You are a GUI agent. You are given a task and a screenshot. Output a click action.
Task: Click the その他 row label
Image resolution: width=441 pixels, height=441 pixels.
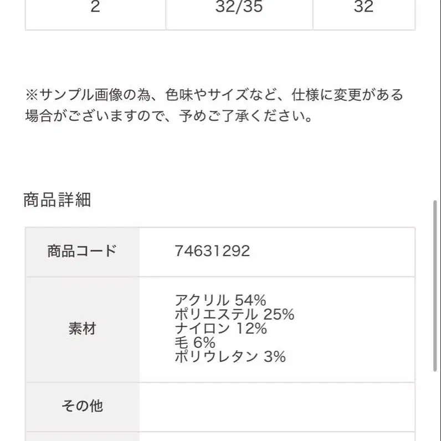pyautogui.click(x=82, y=406)
